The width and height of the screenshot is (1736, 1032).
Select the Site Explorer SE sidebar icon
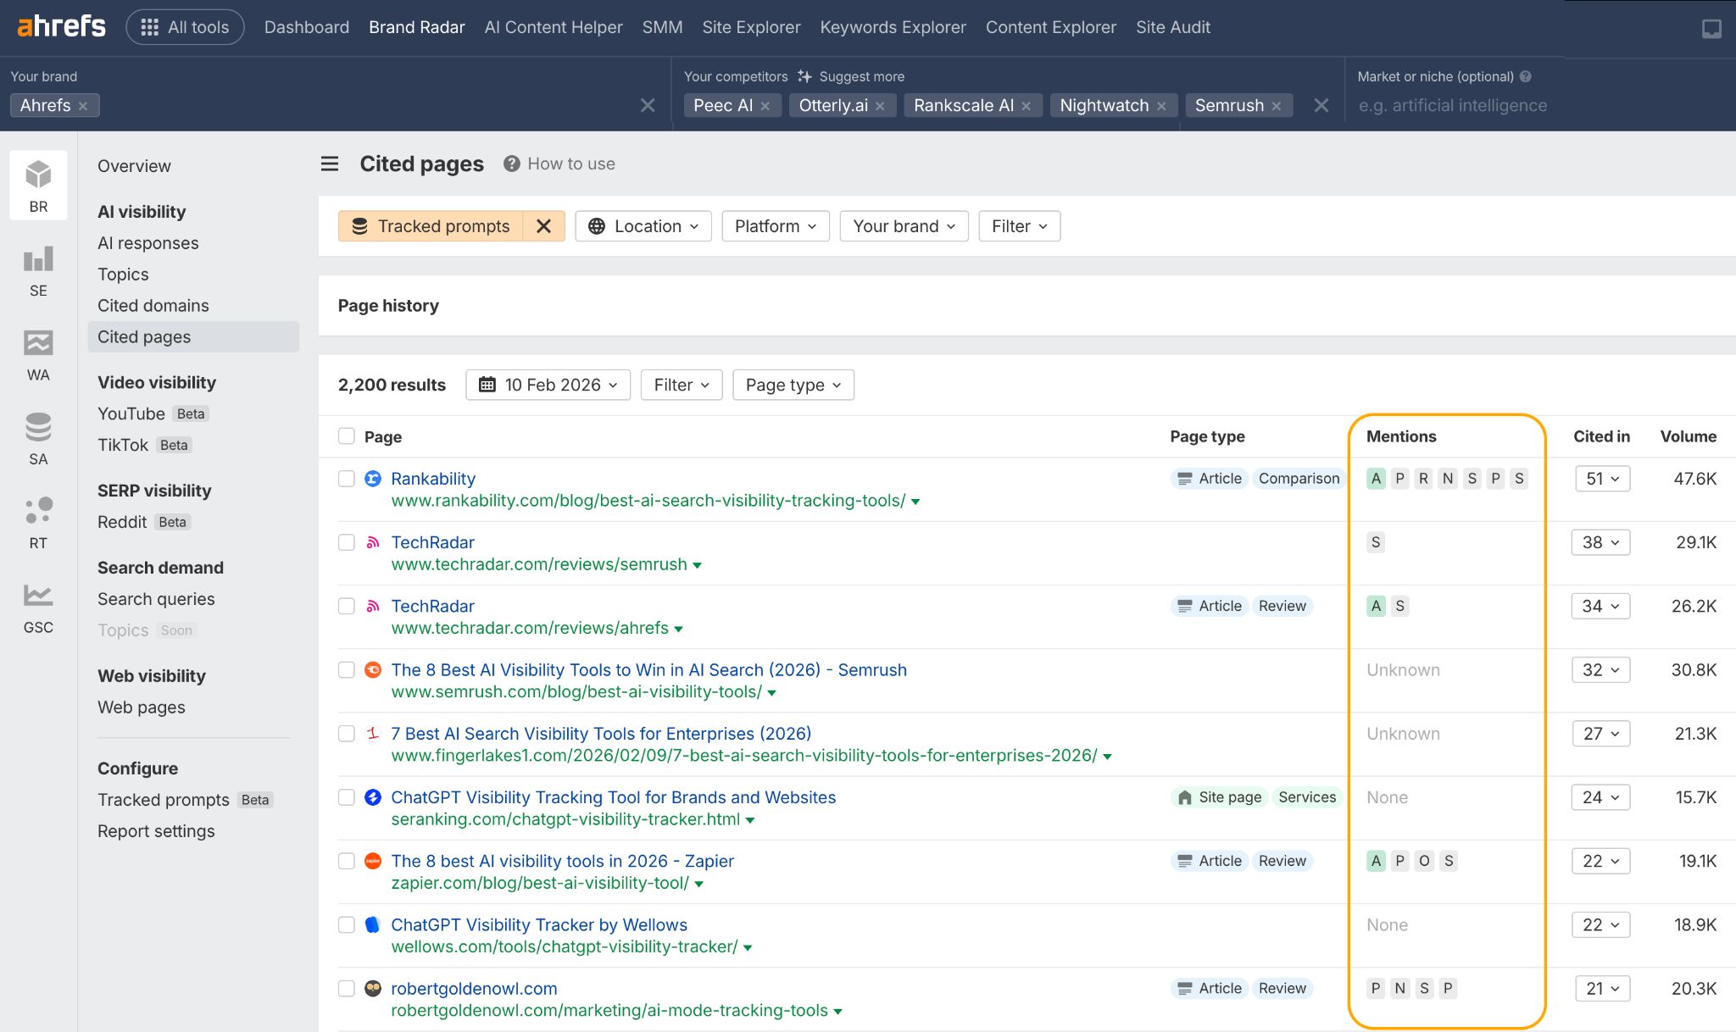coord(37,269)
